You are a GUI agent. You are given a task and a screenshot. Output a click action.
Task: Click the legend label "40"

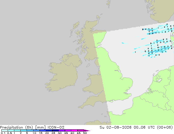click(72, 133)
